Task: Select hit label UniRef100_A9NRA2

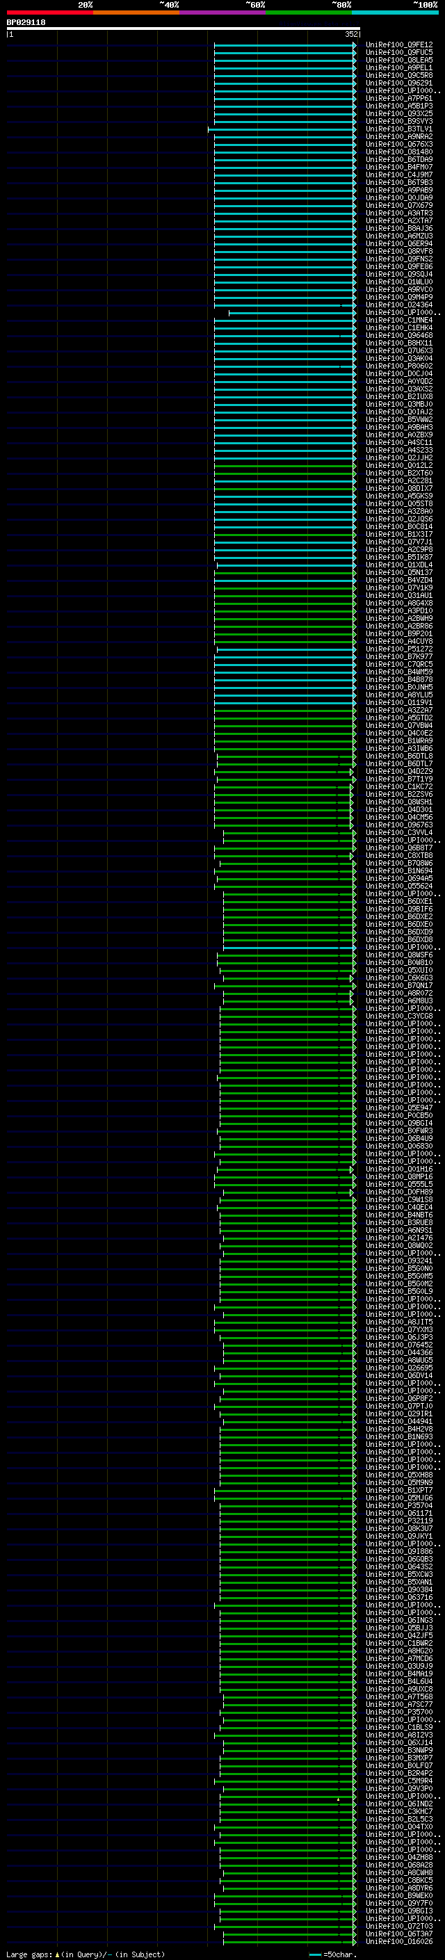Action: [x=399, y=137]
